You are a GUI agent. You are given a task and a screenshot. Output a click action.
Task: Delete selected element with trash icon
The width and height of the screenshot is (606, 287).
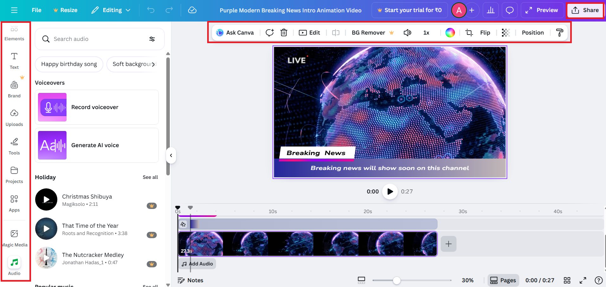(x=284, y=33)
